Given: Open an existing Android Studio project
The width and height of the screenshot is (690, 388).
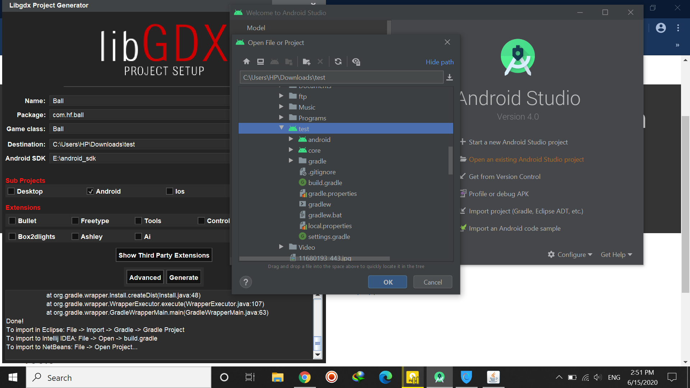Looking at the screenshot, I should pyautogui.click(x=526, y=159).
